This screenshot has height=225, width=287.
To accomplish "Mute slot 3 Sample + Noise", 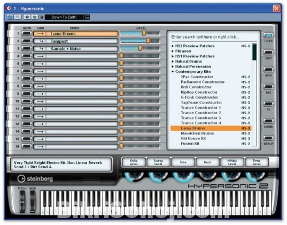I will click(27, 49).
